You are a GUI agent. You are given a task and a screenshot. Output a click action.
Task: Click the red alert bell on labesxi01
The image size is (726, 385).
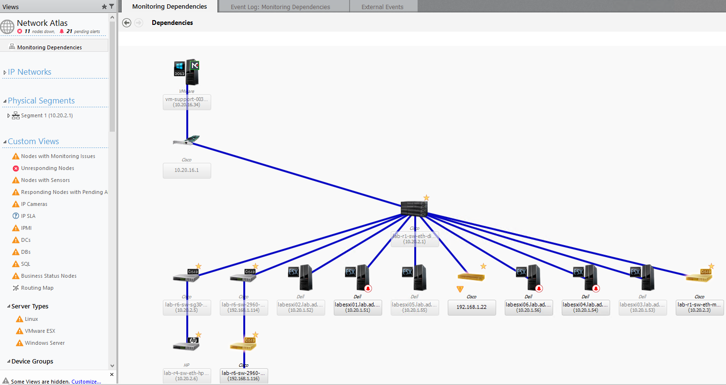(x=368, y=288)
